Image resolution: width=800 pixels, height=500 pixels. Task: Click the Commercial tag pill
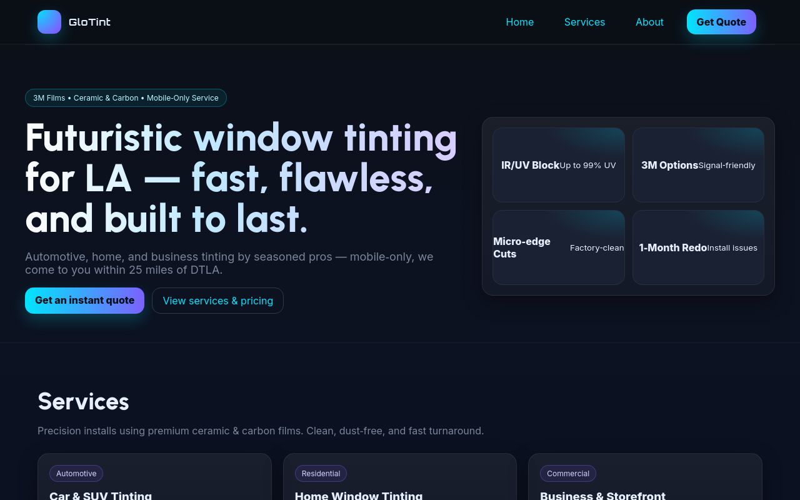[x=568, y=473]
